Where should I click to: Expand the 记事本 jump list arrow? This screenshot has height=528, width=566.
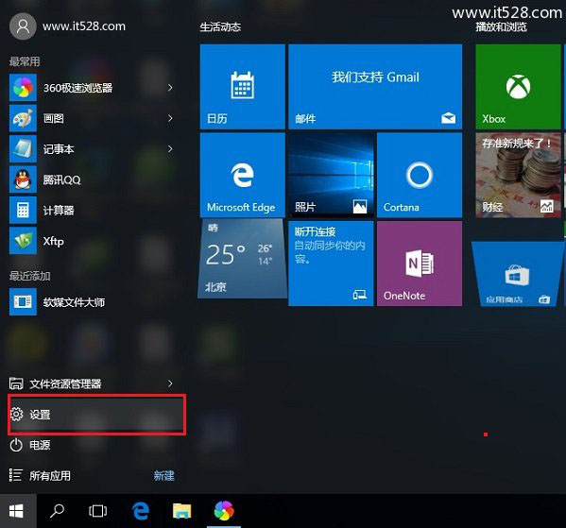(x=170, y=148)
